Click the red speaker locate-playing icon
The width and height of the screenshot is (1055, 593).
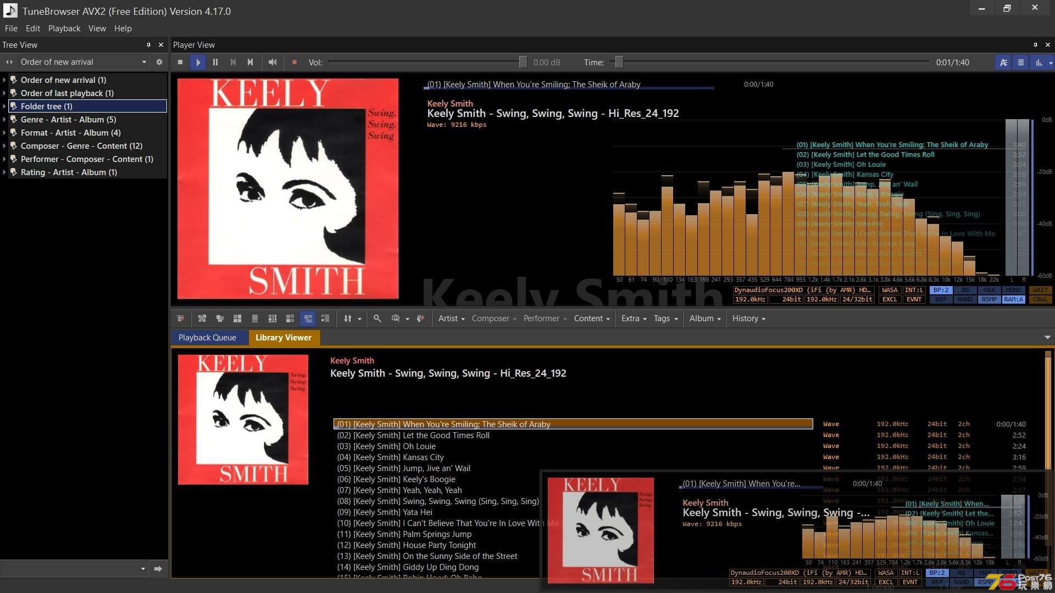tap(420, 318)
